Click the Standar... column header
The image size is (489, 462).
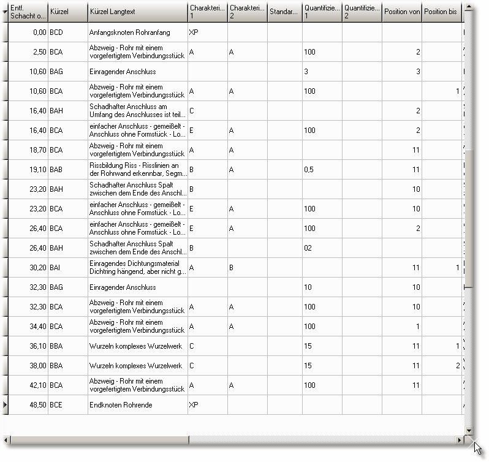point(284,12)
